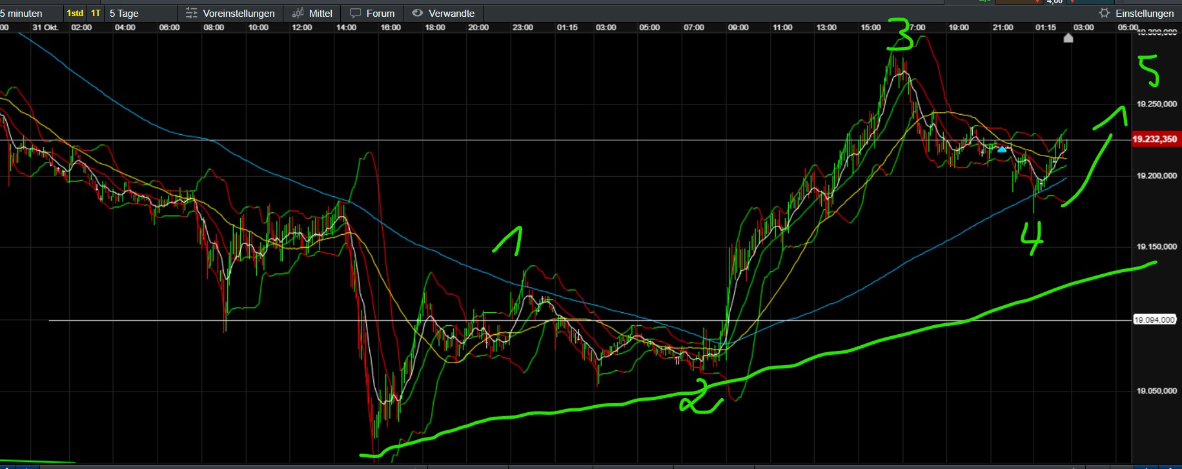
Task: Click the 19.150,000 price axis label
Action: (1156, 246)
